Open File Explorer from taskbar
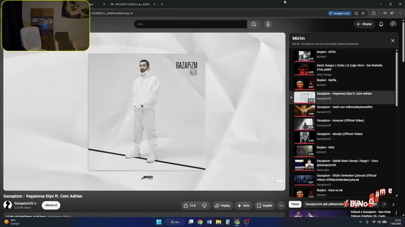The image size is (405, 227). pos(218,222)
